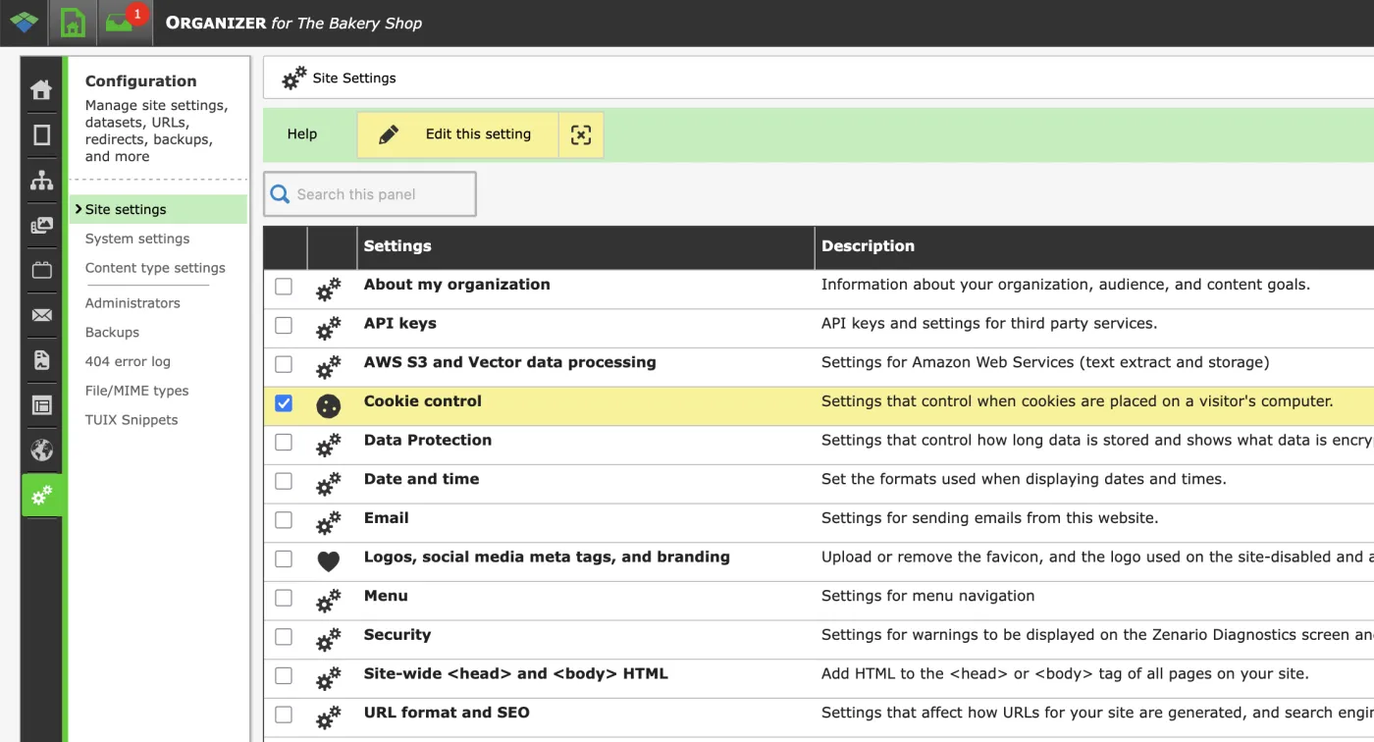The image size is (1374, 742).
Task: Select the Email setting name
Action: point(387,518)
